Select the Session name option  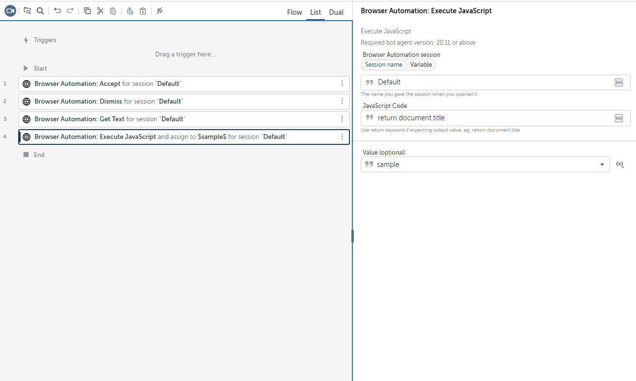pos(383,65)
